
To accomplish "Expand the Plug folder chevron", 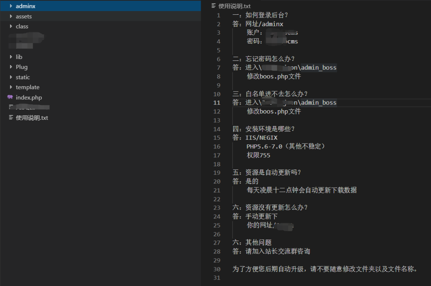I will (11, 67).
